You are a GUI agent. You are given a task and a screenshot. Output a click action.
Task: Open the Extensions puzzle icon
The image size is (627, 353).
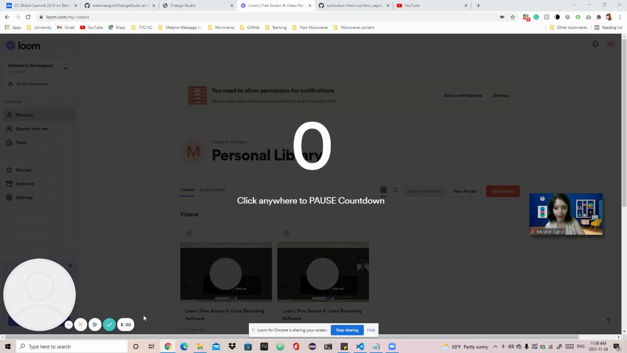tap(599, 17)
